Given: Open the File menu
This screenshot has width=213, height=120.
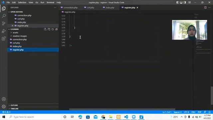Looking at the screenshot, I should coord(8,2).
